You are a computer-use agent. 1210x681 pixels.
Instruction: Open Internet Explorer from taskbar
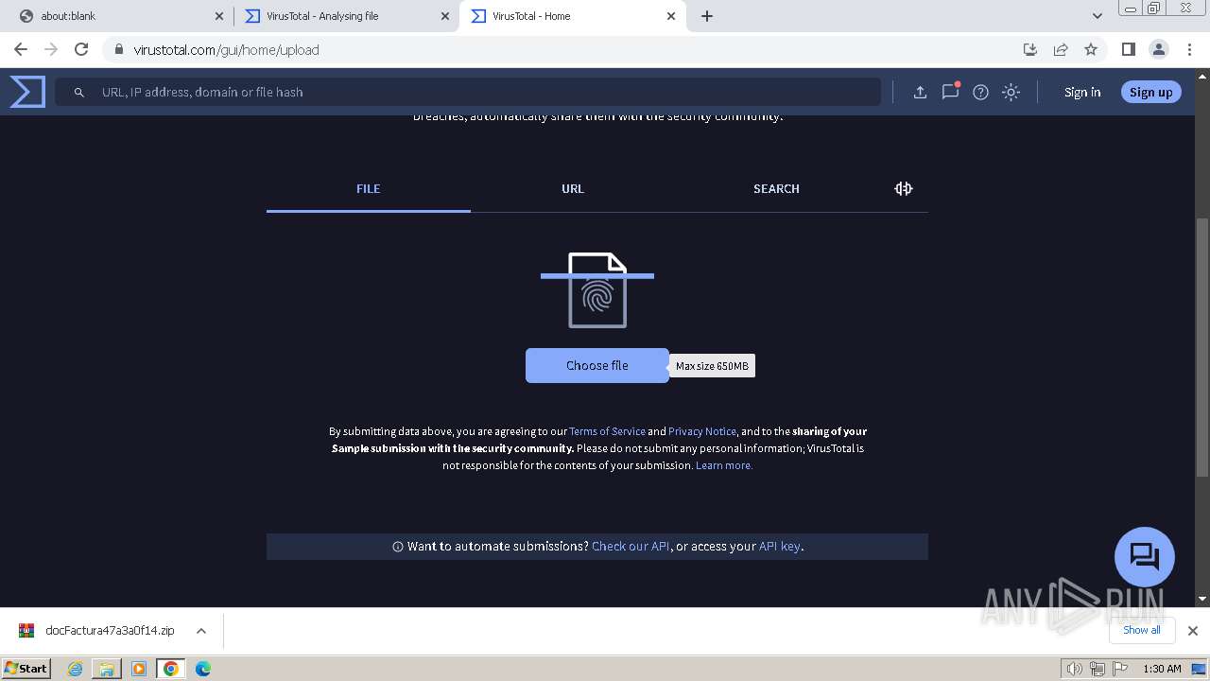coord(75,669)
